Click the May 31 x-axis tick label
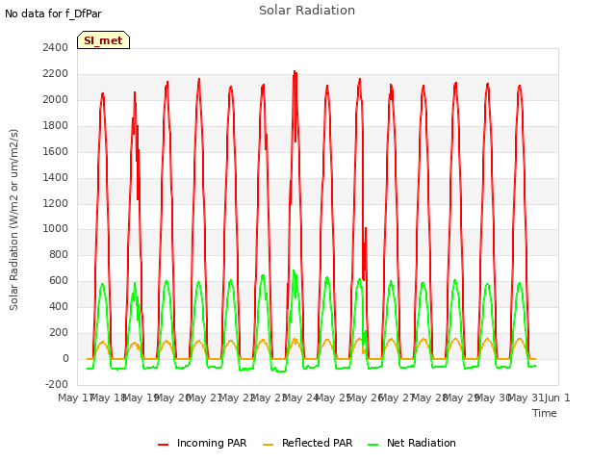The height and width of the screenshot is (462, 616). pyautogui.click(x=525, y=398)
